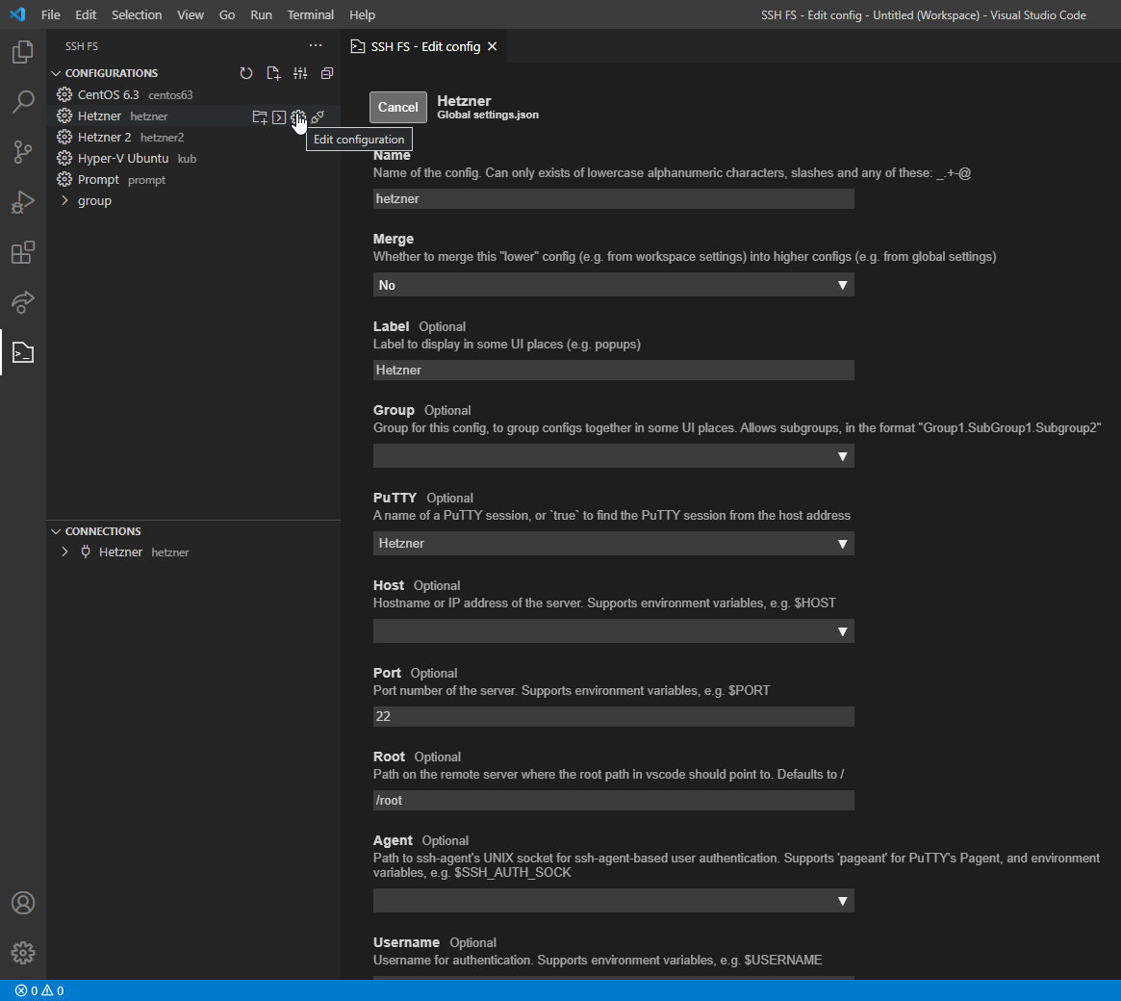Add Hetzner as workspace folder icon
Viewport: 1121px width, 1001px height.
pos(260,116)
